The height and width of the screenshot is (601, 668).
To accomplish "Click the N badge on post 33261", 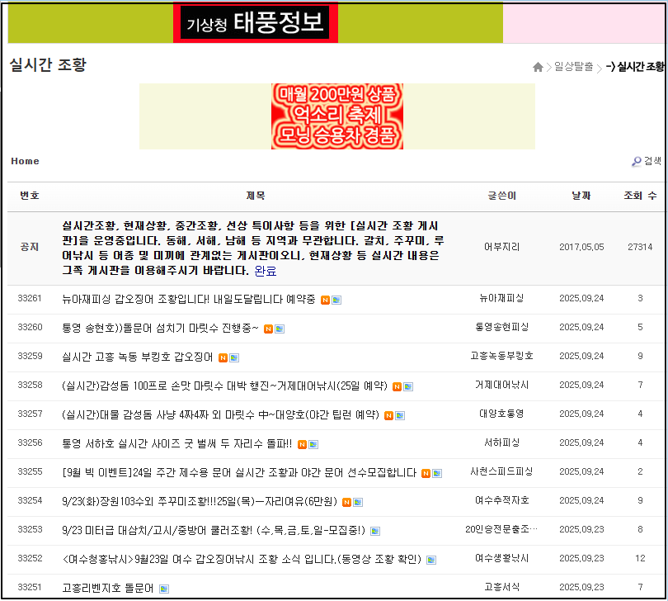I will [x=326, y=300].
